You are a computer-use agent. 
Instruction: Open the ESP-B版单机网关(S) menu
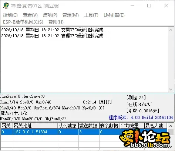coord(23,22)
